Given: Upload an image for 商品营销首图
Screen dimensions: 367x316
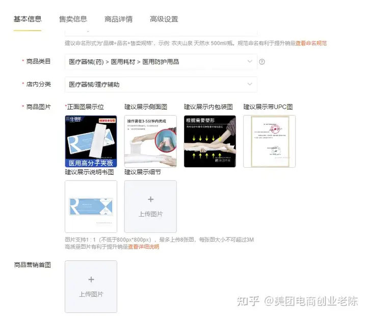Looking at the screenshot, I should [x=91, y=287].
